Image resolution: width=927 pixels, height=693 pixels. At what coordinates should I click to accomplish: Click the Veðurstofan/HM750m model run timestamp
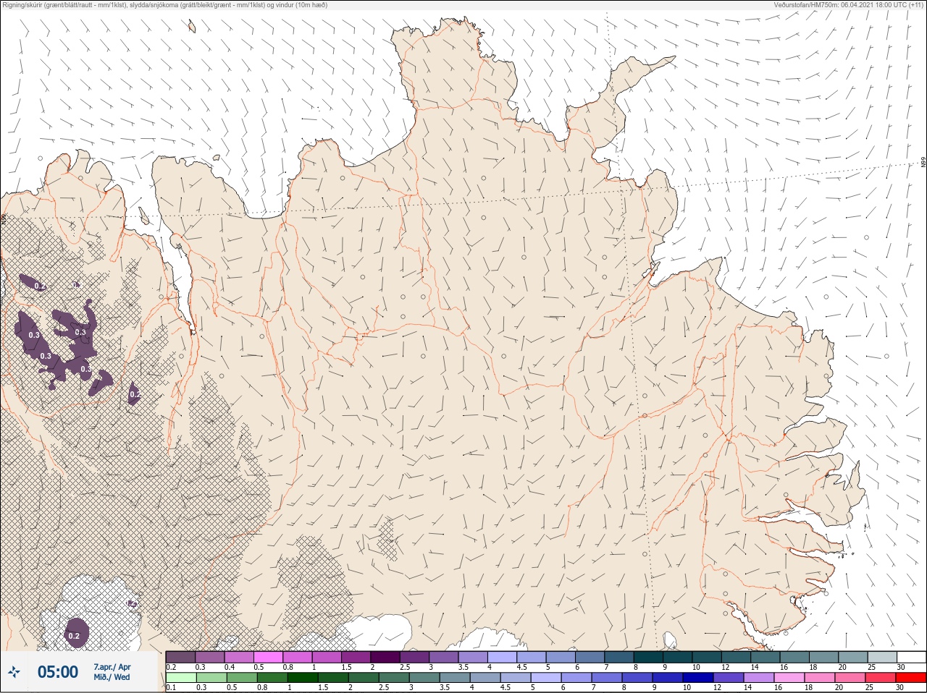pyautogui.click(x=849, y=5)
